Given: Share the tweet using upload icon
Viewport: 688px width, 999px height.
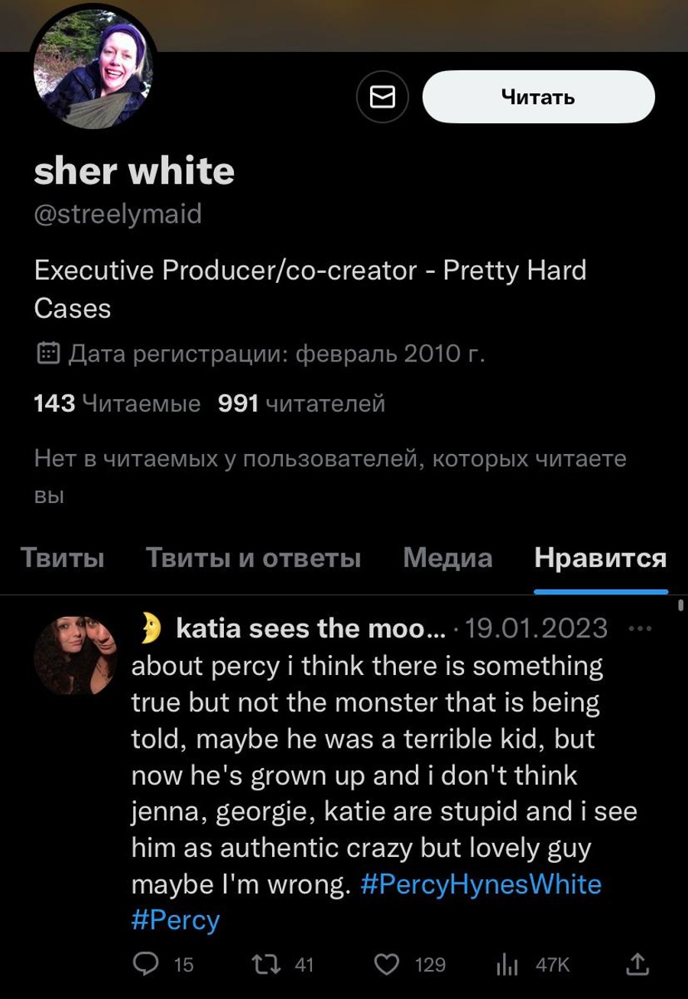Looking at the screenshot, I should (x=634, y=965).
